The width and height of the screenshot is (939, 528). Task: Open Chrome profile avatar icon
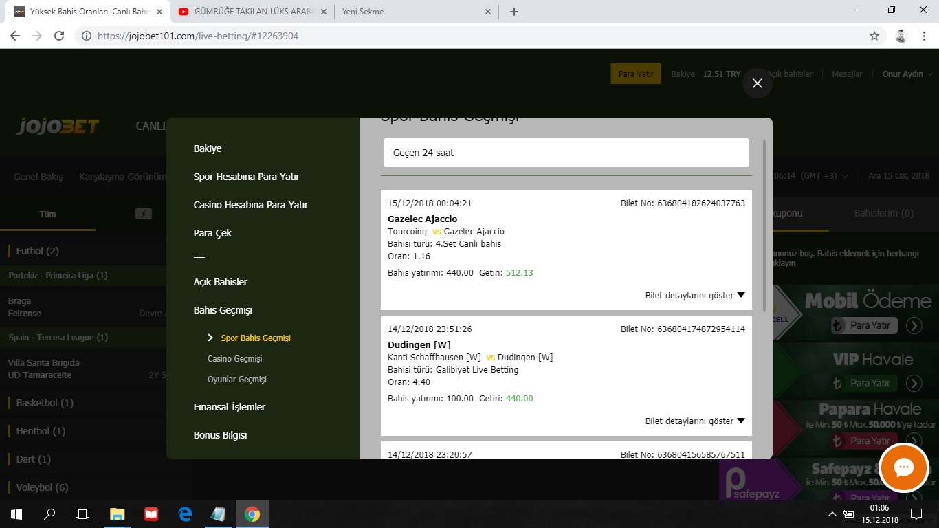(x=901, y=36)
